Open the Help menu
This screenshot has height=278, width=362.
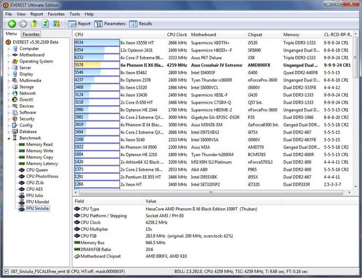[x=89, y=14]
